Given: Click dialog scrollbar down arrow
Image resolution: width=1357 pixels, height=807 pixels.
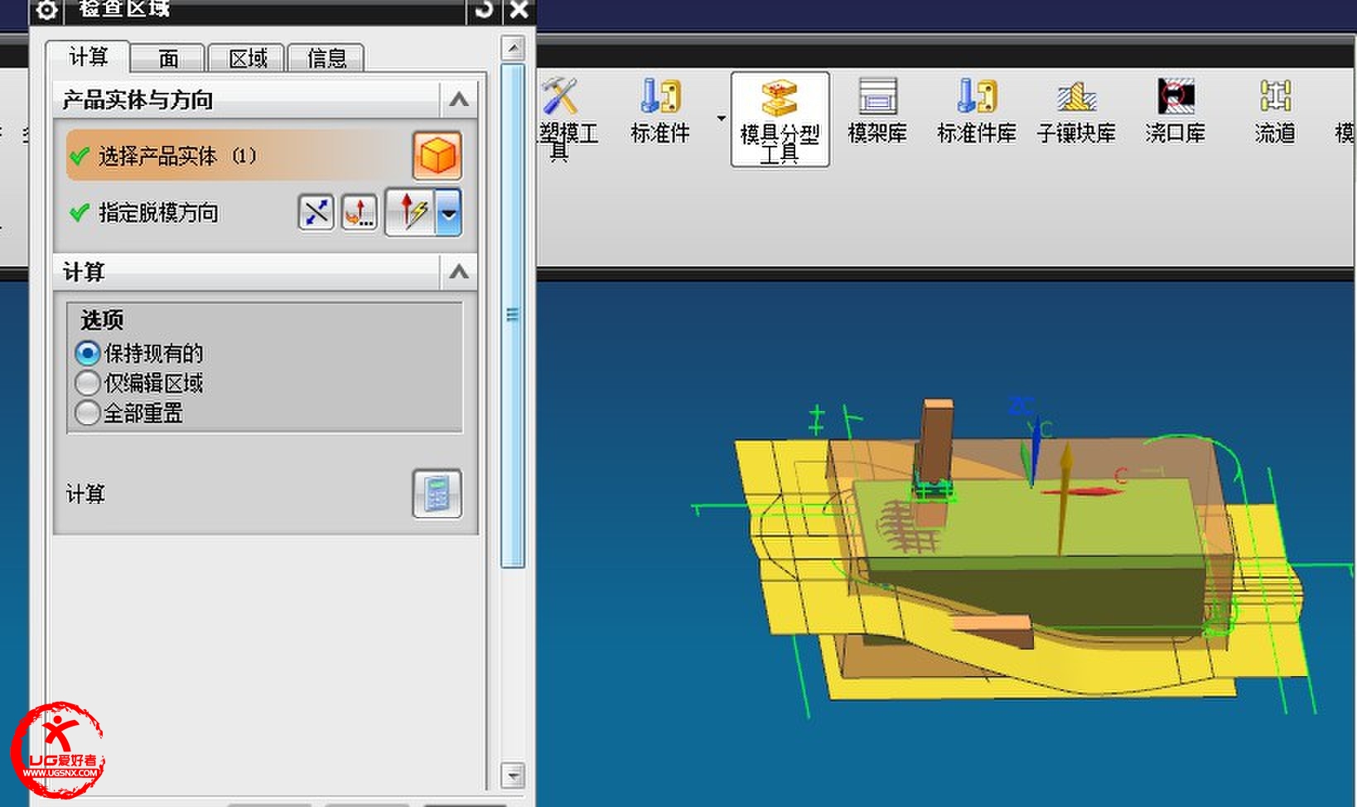Looking at the screenshot, I should coord(513,776).
